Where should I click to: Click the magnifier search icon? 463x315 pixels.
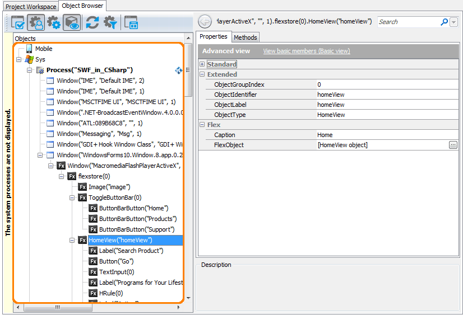pos(445,22)
